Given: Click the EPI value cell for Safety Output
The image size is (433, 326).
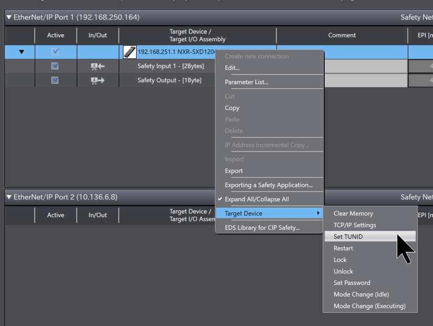Looking at the screenshot, I should coord(420,80).
